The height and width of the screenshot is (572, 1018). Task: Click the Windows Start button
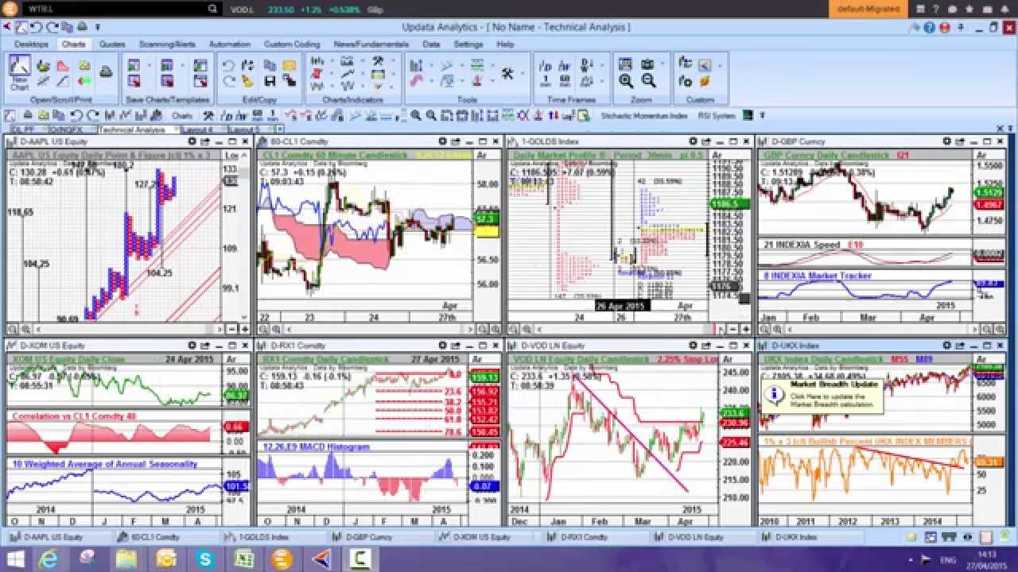click(14, 559)
